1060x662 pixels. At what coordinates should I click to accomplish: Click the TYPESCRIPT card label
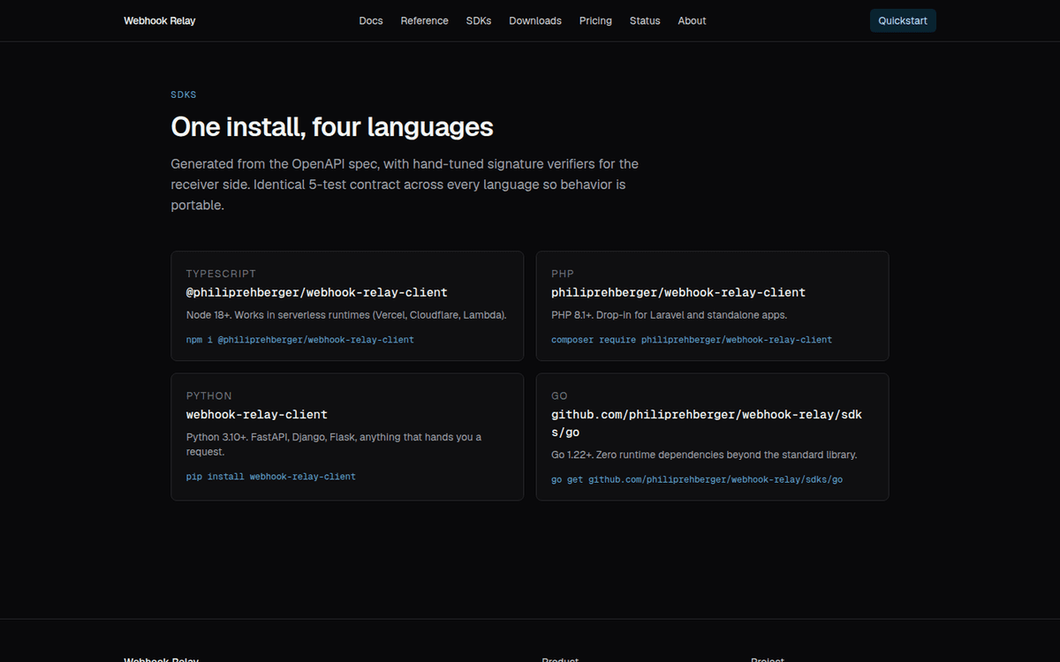coord(221,274)
